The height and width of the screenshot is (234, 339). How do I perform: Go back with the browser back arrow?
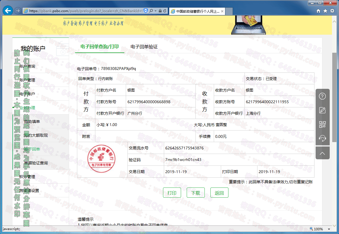8,11
